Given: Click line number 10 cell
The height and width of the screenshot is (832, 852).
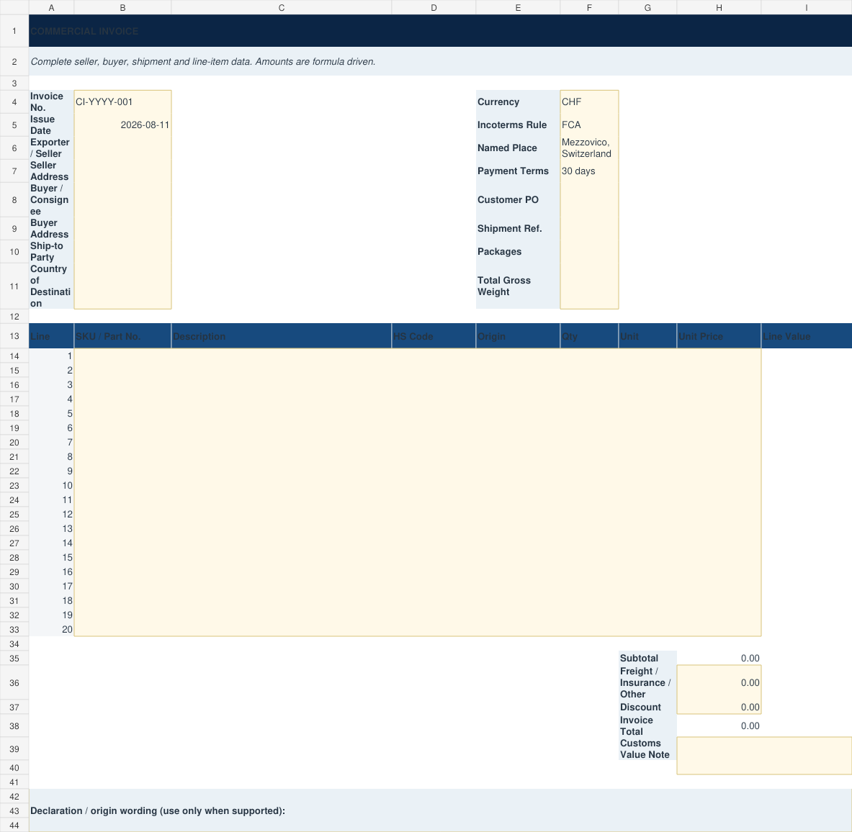Looking at the screenshot, I should pos(51,486).
